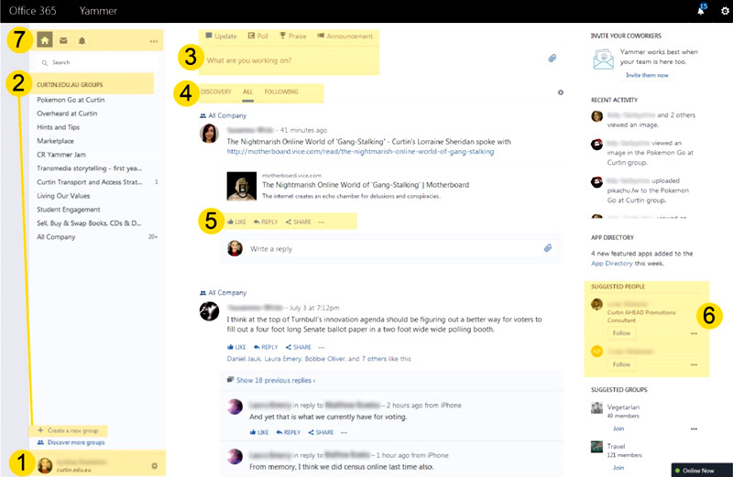The width and height of the screenshot is (733, 477).
Task: Open options for Vegetarian suggested group
Action: click(694, 428)
